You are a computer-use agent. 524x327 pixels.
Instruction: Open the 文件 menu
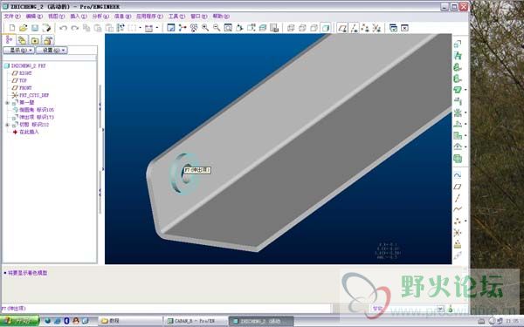tap(12, 16)
